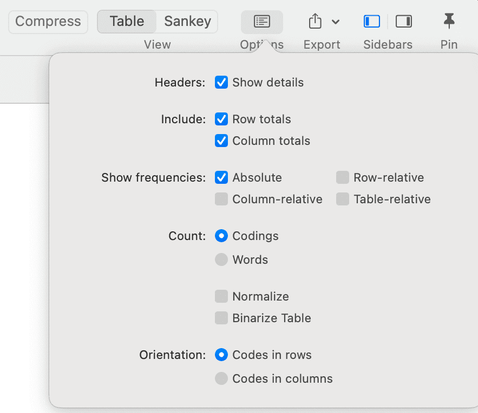Image resolution: width=478 pixels, height=413 pixels.
Task: Enable Column-relative frequencies checkbox
Action: coord(221,199)
